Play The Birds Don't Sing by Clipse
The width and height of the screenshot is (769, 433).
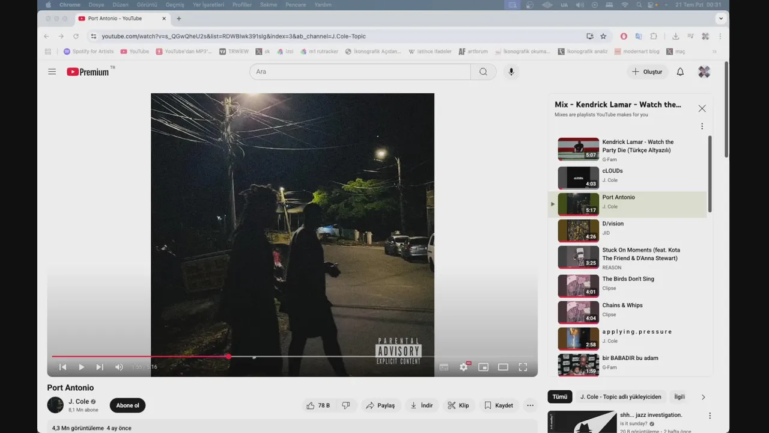click(x=628, y=285)
